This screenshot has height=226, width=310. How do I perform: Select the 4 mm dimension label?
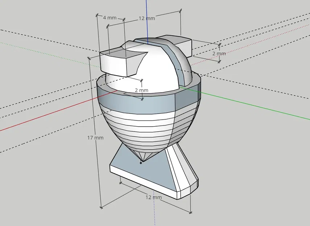pos(110,18)
